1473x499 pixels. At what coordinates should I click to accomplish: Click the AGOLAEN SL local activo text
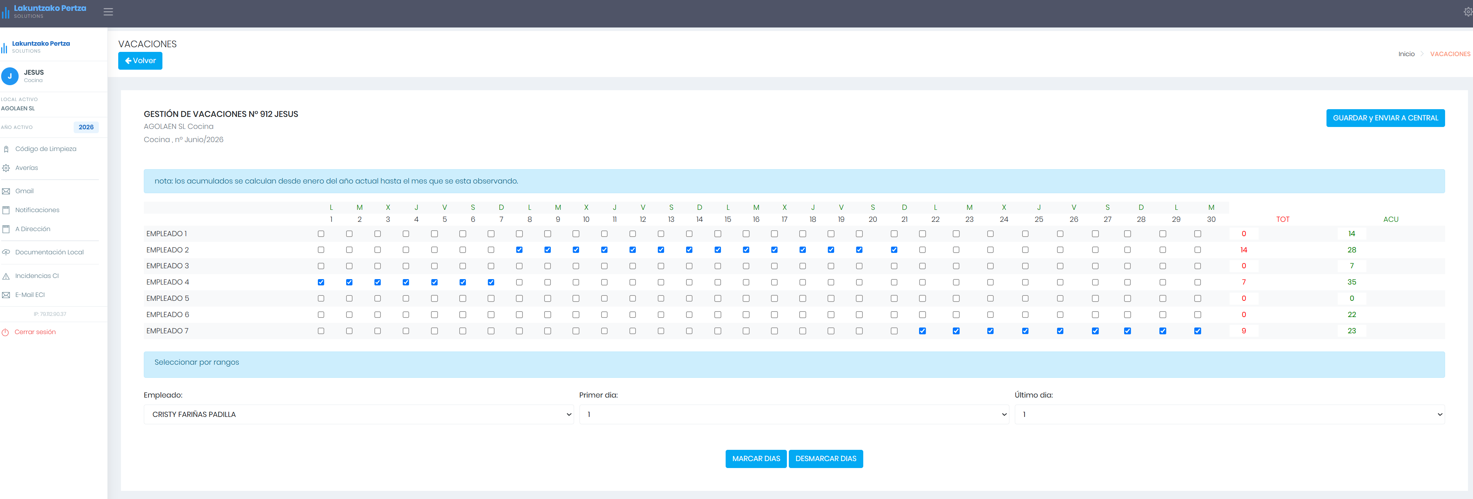pyautogui.click(x=18, y=108)
